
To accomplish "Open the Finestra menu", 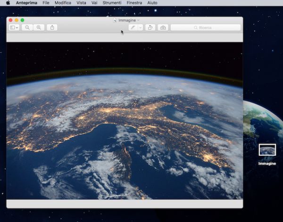I will pos(134,3).
